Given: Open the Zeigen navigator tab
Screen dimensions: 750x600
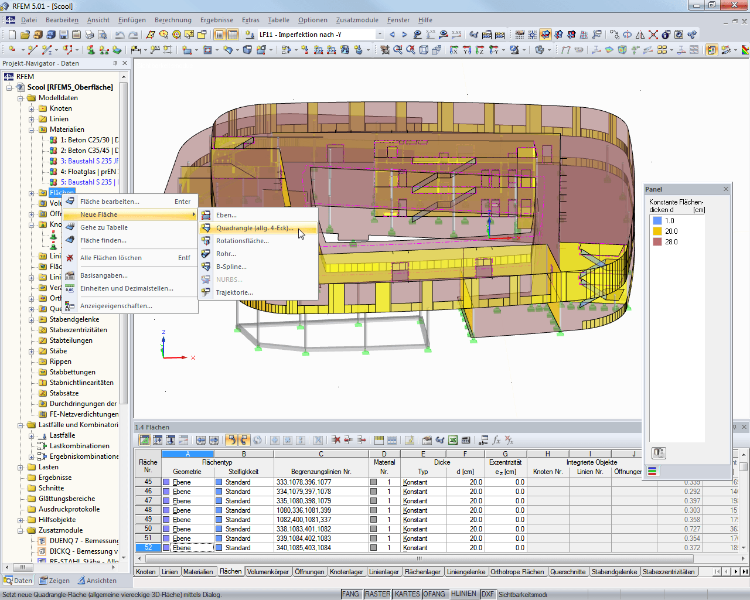Looking at the screenshot, I should pos(54,581).
